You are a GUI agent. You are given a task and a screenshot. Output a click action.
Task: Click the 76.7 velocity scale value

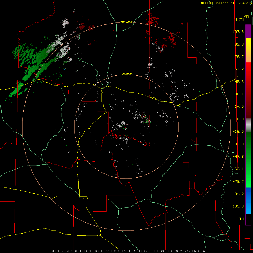tap(239, 57)
